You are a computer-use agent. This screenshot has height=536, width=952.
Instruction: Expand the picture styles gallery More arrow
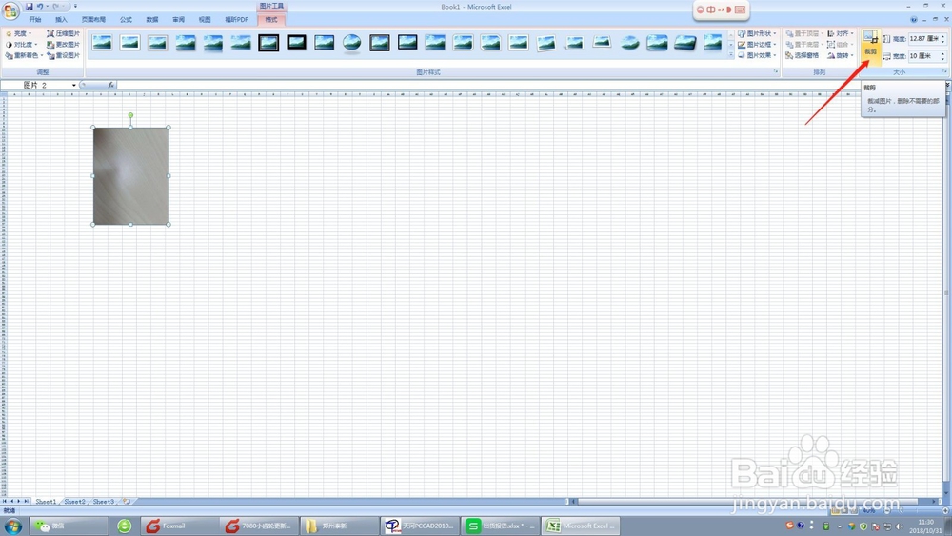coord(731,55)
